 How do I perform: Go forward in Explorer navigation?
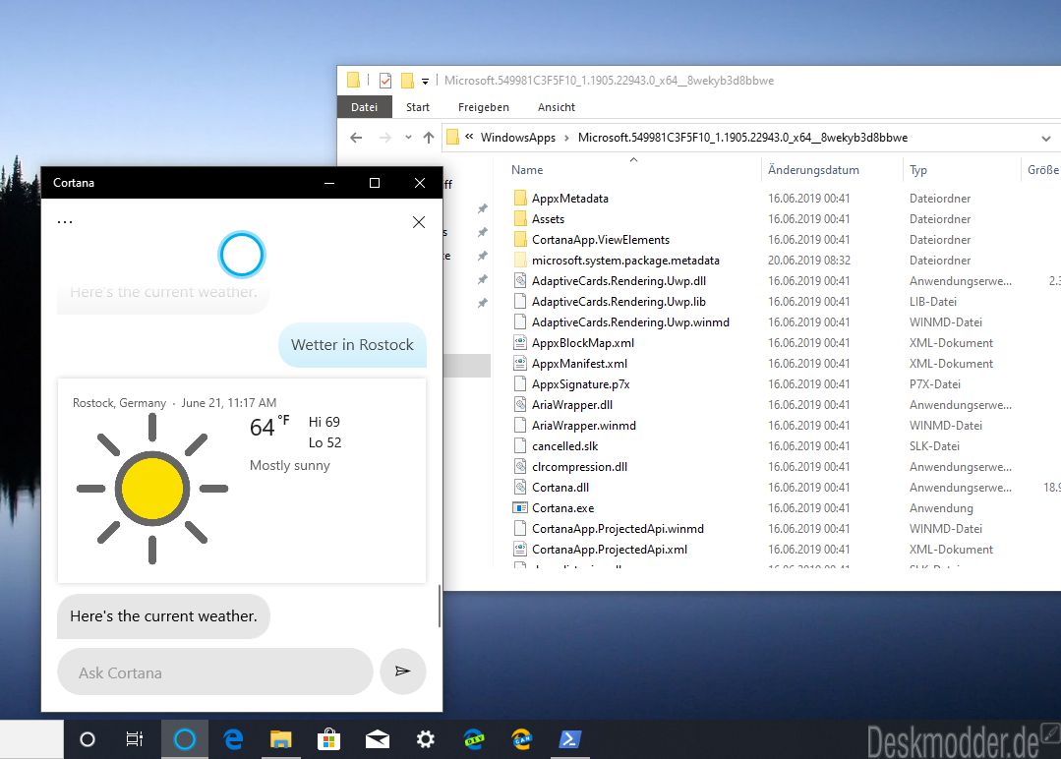tap(385, 138)
